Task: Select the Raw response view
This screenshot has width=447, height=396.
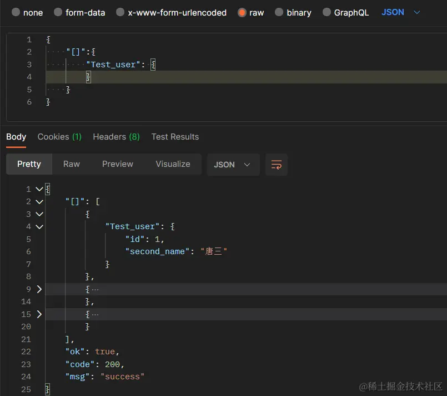Action: tap(72, 164)
